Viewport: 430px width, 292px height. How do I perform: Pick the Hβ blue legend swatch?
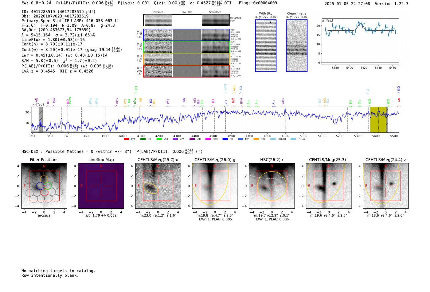(x=225, y=139)
